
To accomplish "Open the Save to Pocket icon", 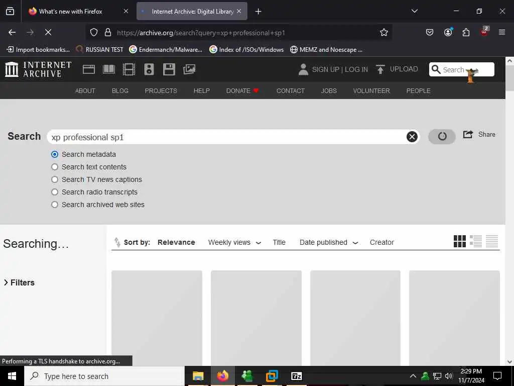I will pos(430,32).
